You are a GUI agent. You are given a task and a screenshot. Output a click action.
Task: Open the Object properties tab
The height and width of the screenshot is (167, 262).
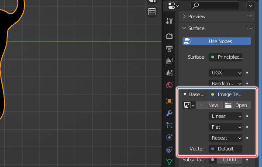click(x=169, y=101)
